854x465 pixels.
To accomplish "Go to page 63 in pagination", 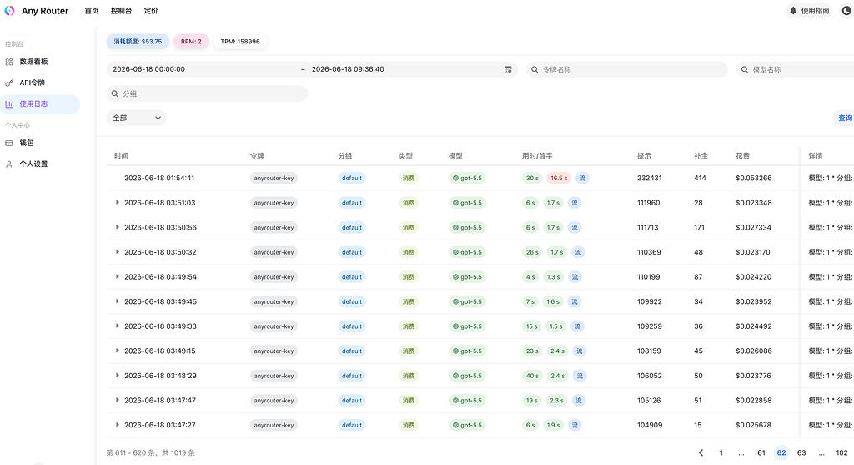I will (801, 453).
